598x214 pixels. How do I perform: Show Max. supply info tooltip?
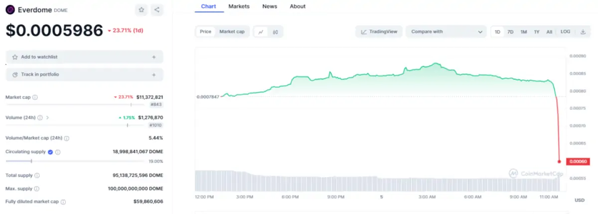tap(37, 189)
